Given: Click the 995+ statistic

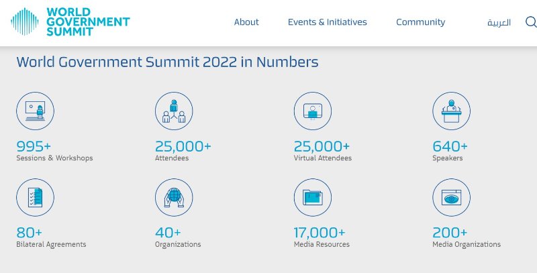Looking at the screenshot, I should tap(34, 146).
